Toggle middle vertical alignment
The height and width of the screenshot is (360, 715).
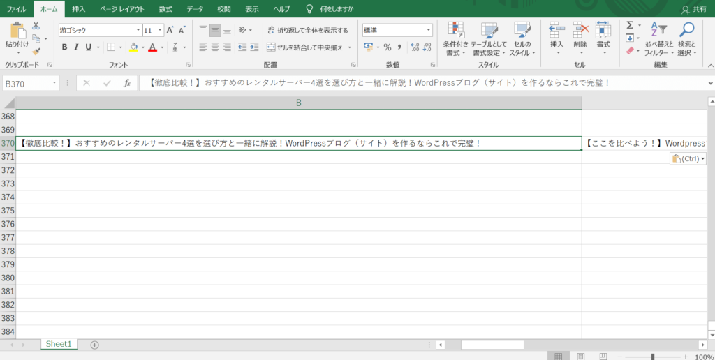pyautogui.click(x=215, y=31)
